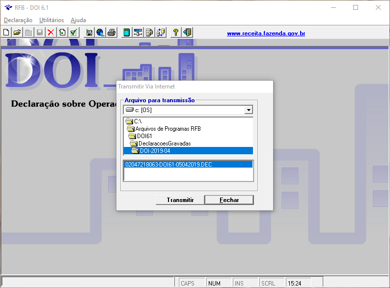Click the server with padlock icon

(x=149, y=32)
